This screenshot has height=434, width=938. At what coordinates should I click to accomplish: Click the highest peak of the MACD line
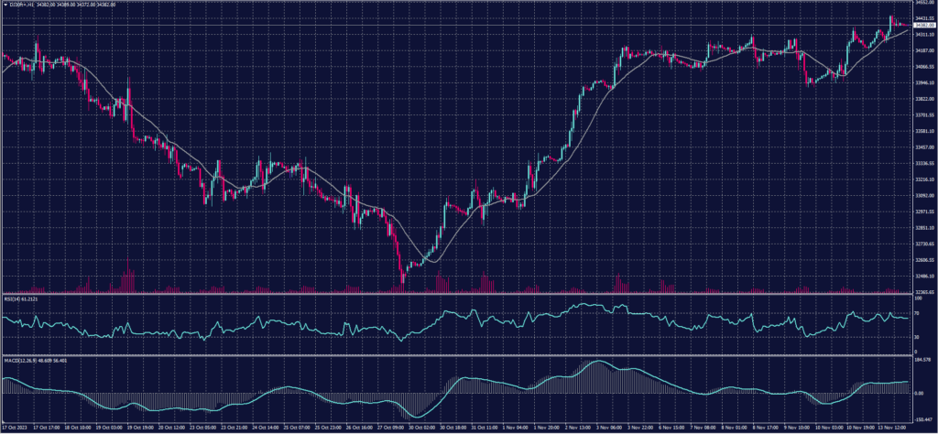pos(597,362)
